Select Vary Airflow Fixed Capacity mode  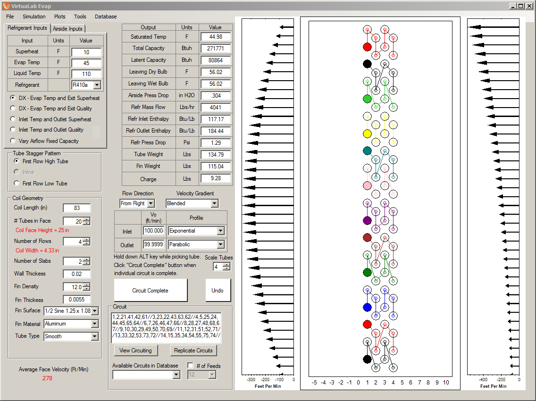point(12,141)
